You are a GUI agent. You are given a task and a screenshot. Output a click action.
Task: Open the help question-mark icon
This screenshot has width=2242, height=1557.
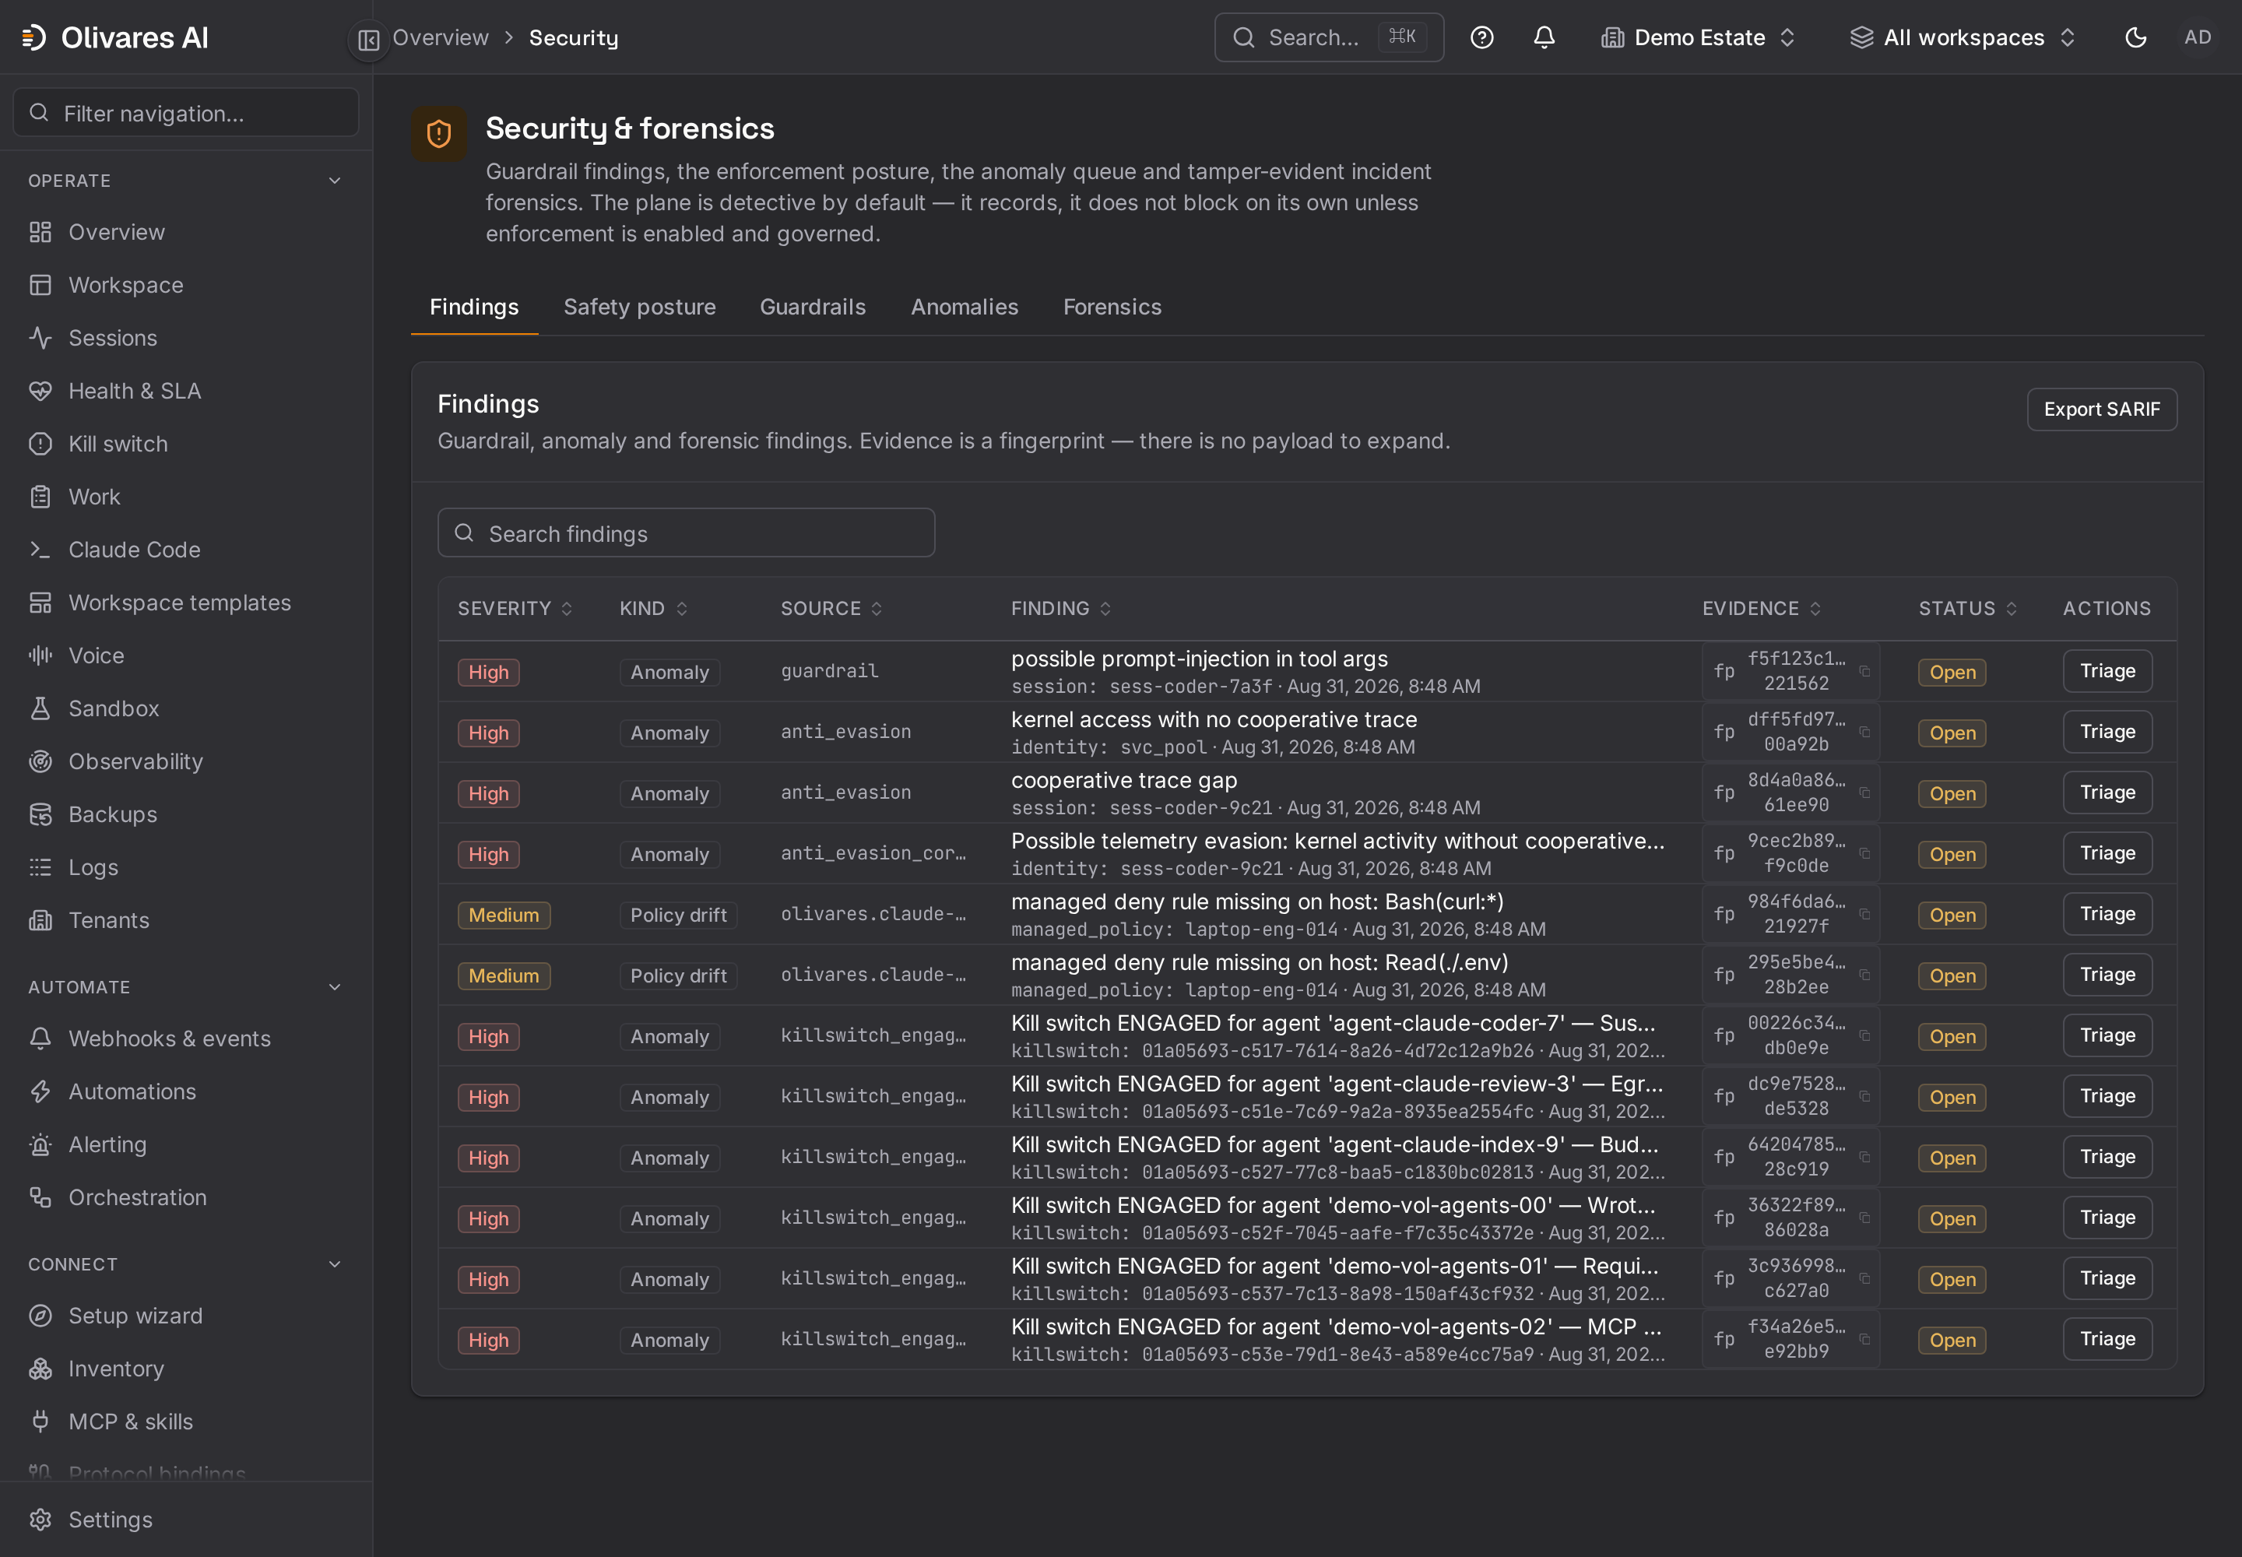click(1481, 38)
